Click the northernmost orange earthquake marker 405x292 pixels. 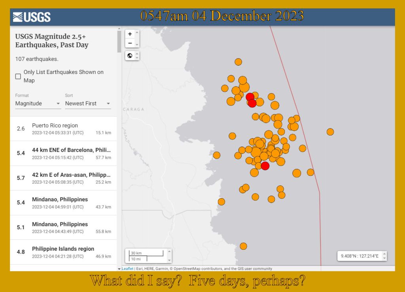(x=238, y=62)
